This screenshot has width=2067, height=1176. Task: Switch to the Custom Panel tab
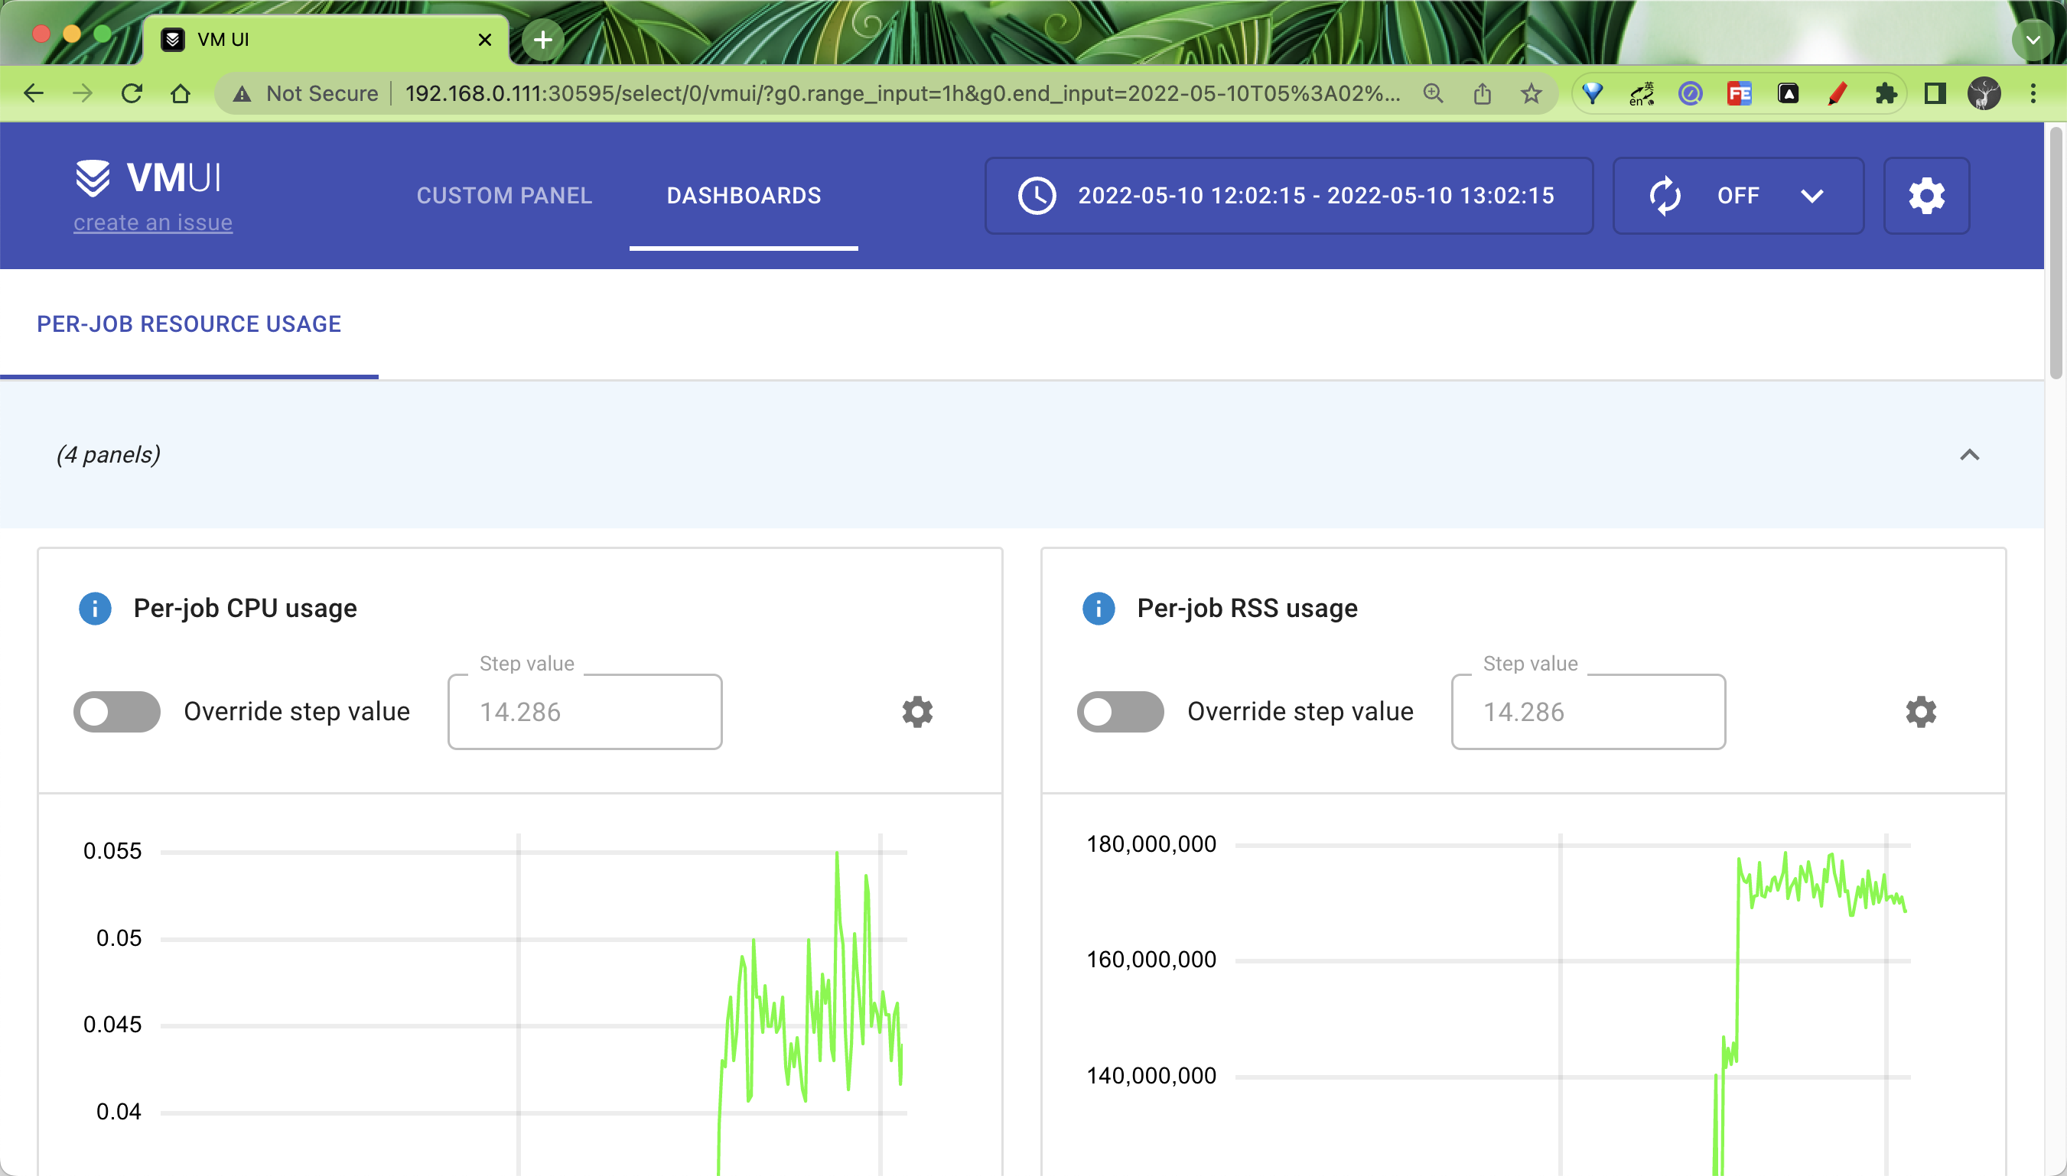click(504, 196)
